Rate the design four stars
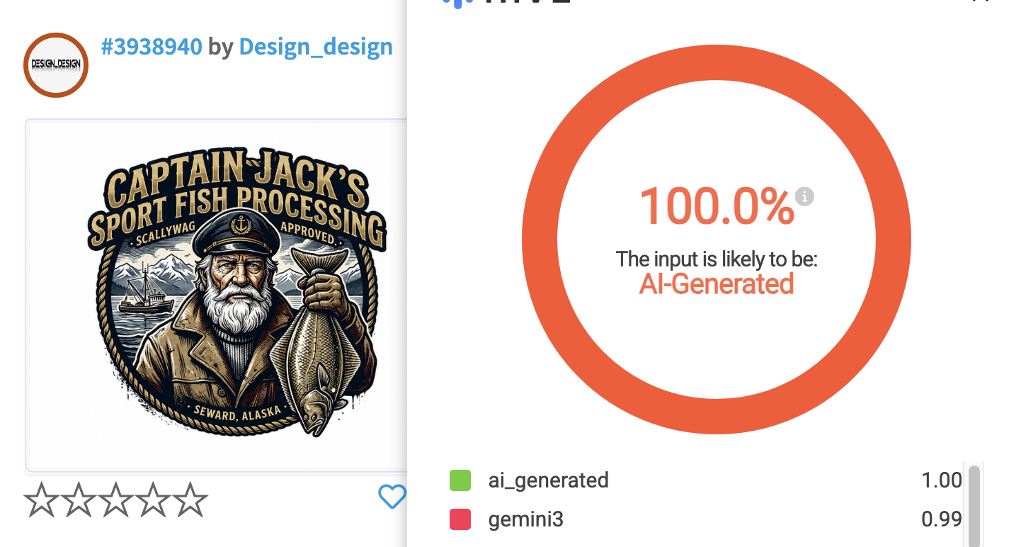 coord(153,500)
